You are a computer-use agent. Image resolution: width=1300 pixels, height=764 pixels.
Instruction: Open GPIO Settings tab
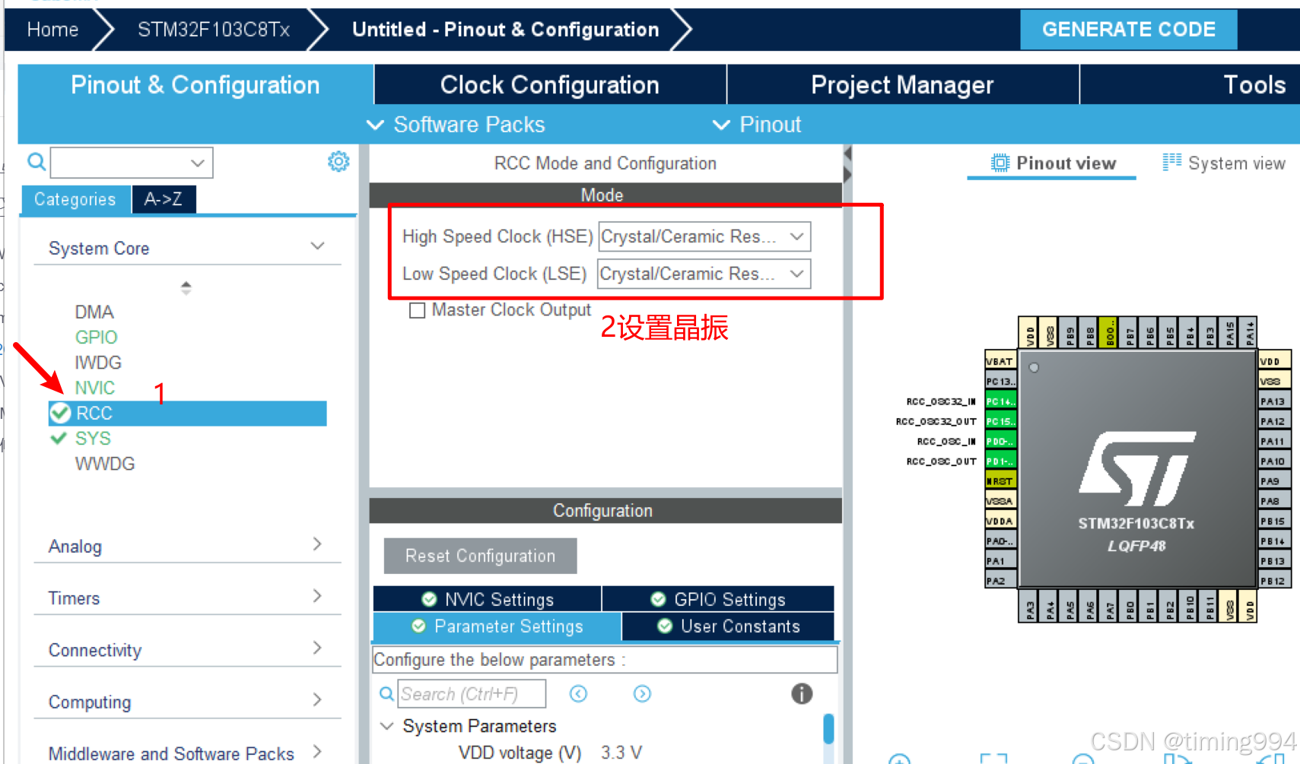718,599
